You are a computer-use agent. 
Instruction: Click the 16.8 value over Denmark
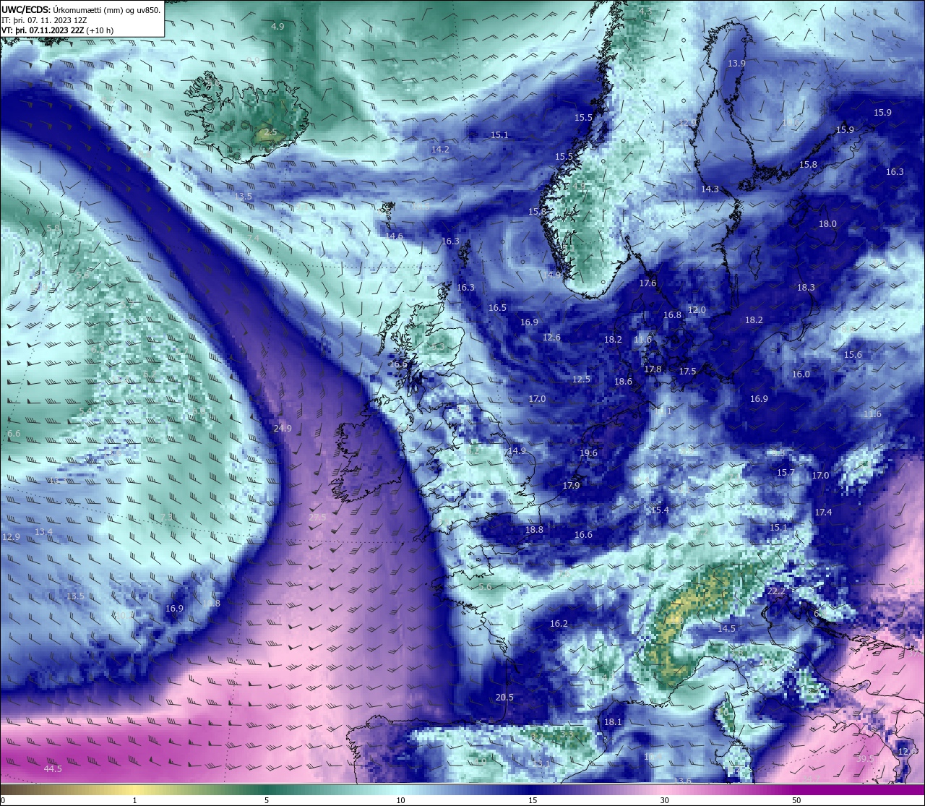click(x=672, y=315)
